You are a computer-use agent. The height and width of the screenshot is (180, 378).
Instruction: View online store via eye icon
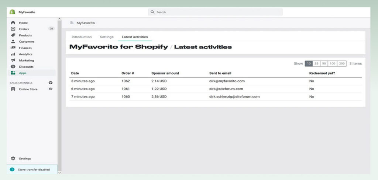coord(51,89)
